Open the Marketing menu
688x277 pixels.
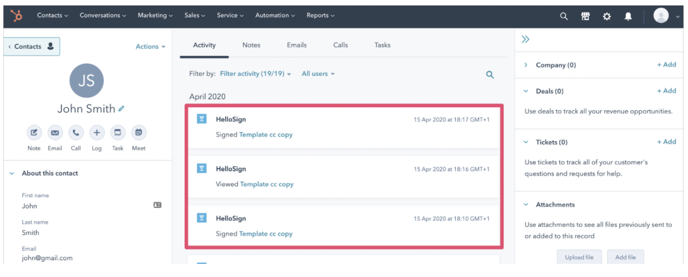pos(155,15)
